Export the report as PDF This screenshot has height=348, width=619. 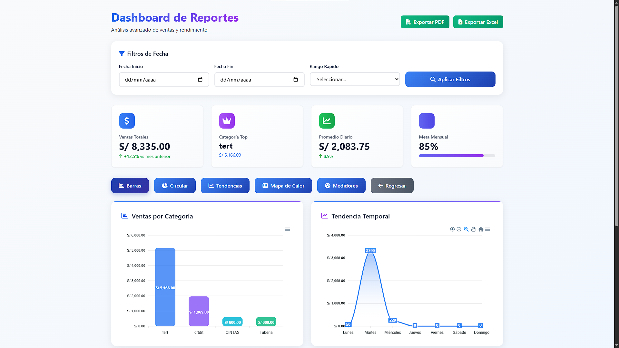425,22
